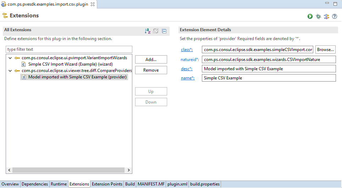Maximize the editor using the top-right maximize icon
The image size is (342, 188).
[x=335, y=4]
